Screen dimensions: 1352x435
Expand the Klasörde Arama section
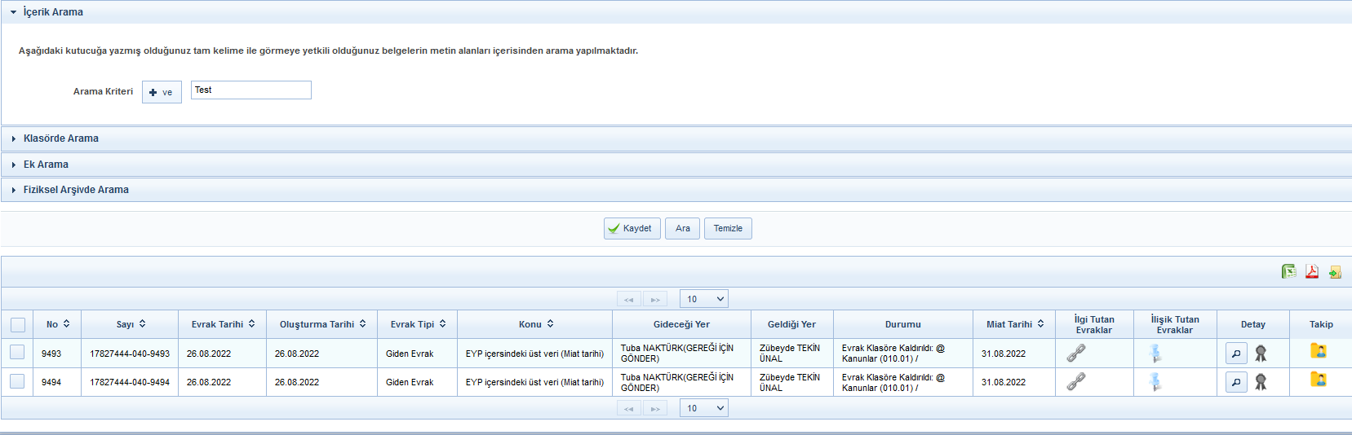[x=60, y=138]
